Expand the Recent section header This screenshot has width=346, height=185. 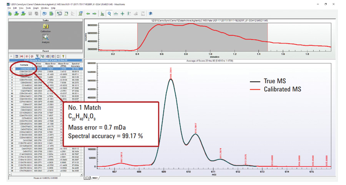pos(45,51)
